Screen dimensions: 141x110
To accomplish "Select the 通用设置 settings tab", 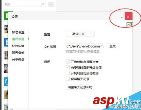I will click(x=18, y=39).
